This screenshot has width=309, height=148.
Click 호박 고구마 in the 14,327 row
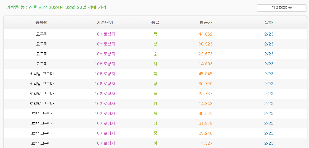pyautogui.click(x=42, y=143)
